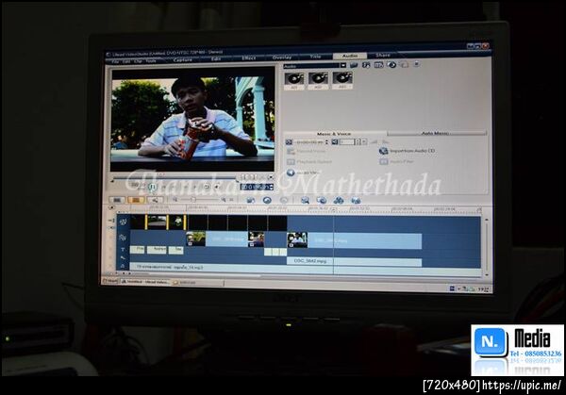This screenshot has height=395, width=566.
Task: Open the Effect step tab
Action: [249, 58]
